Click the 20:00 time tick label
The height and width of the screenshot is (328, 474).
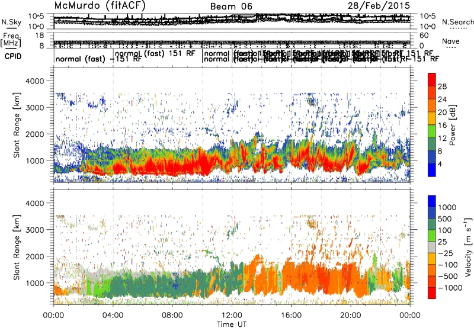pyautogui.click(x=350, y=316)
